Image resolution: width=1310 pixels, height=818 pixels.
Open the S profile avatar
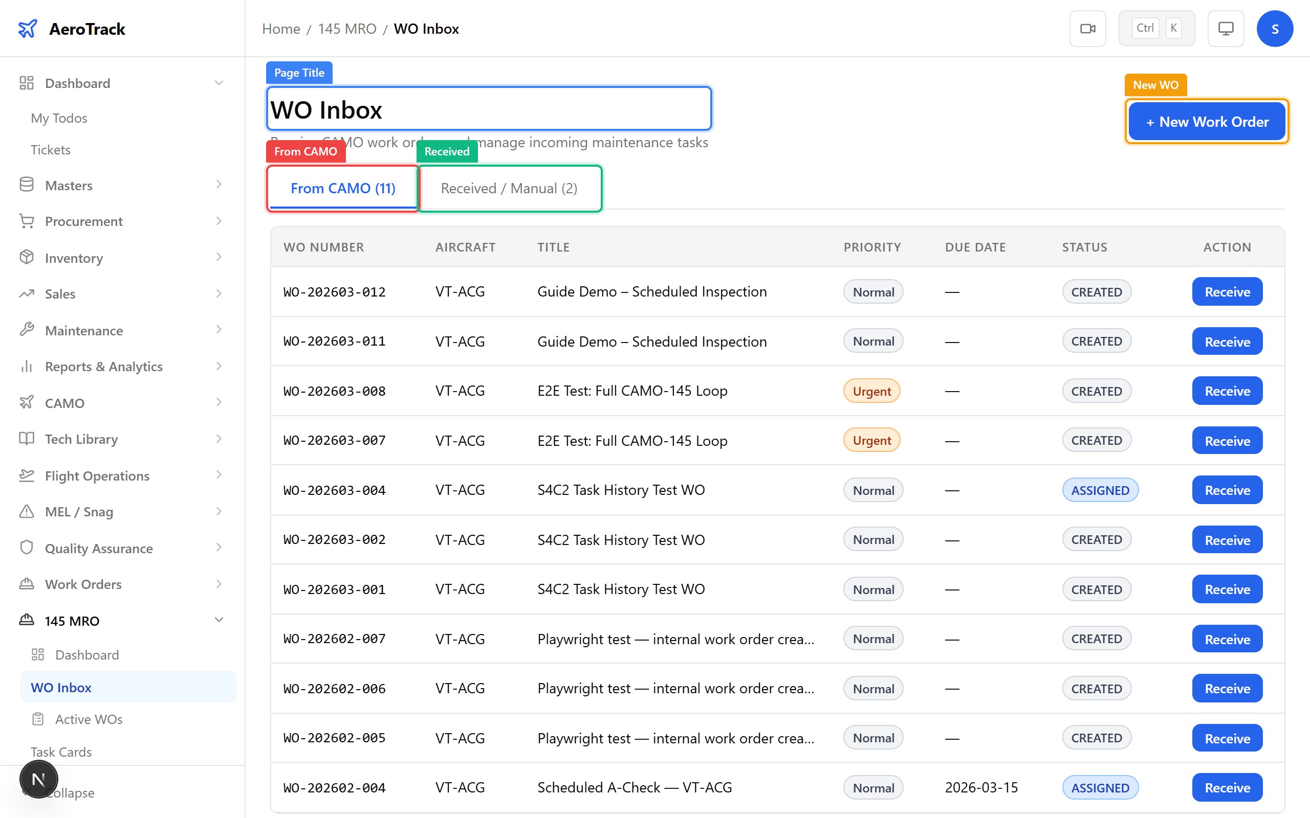click(1275, 28)
